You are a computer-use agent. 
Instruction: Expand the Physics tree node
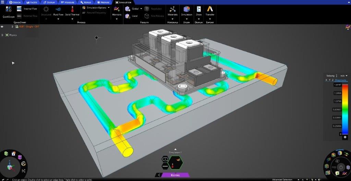coord(2,35)
